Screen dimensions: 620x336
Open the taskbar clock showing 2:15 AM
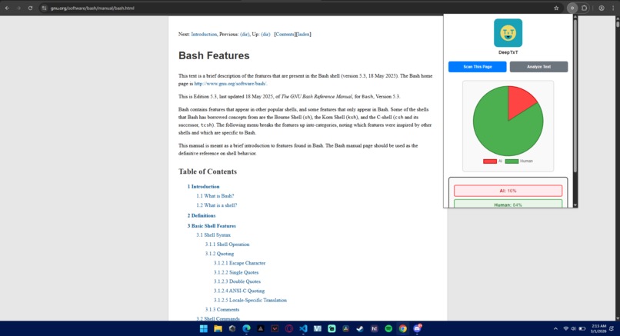(598, 328)
